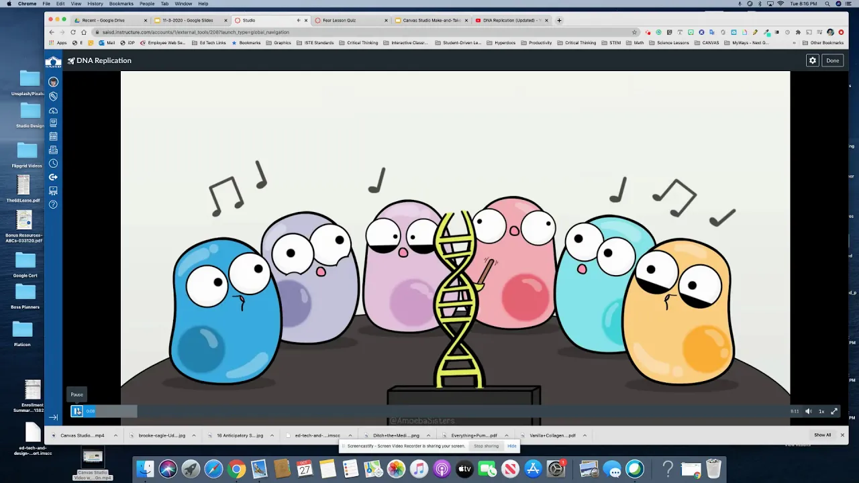Open the CANVAS bookmark folder
The image size is (859, 483).
tap(707, 43)
